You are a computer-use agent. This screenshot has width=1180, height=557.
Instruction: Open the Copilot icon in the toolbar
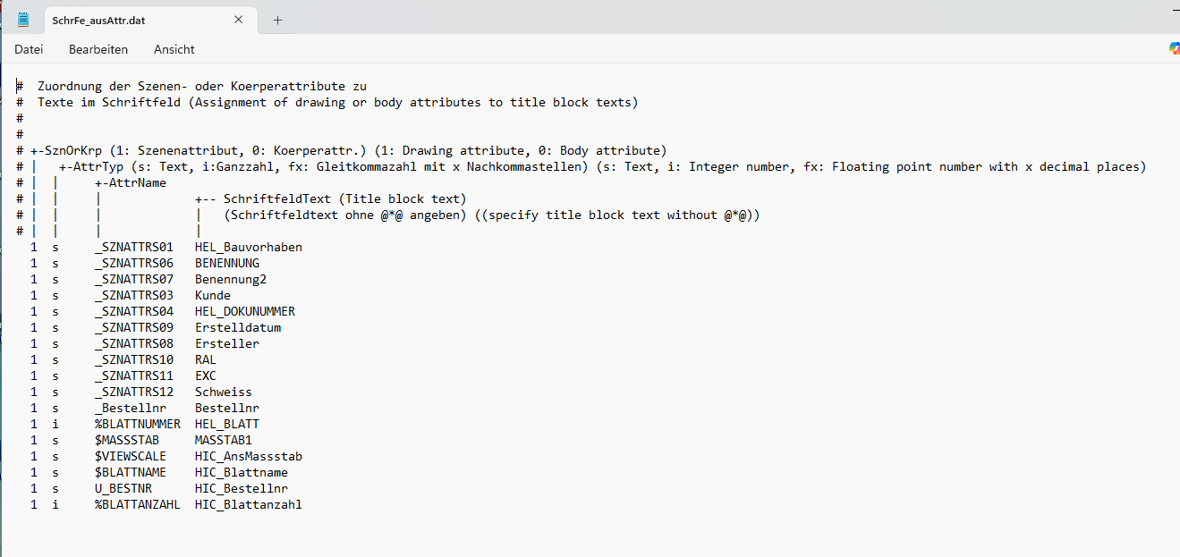(x=1175, y=49)
